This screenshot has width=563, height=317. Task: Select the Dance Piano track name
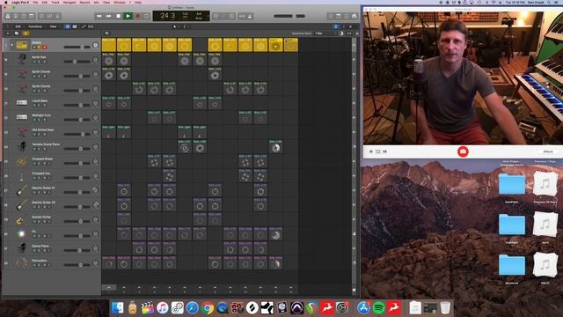(x=40, y=246)
